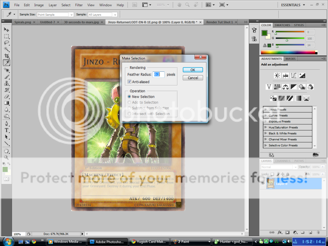
Task: Open the Filter menu
Action: click(x=79, y=5)
